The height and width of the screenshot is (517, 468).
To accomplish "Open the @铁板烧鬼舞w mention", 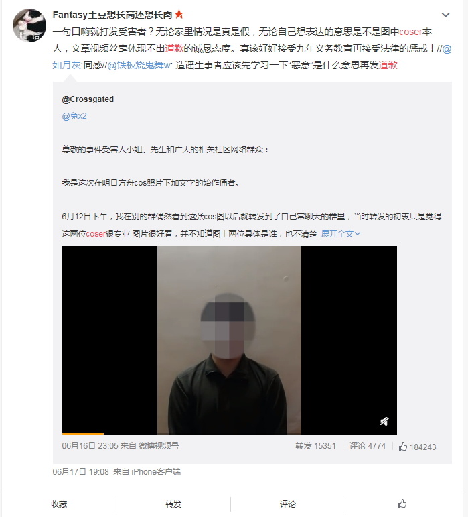I will [x=139, y=65].
